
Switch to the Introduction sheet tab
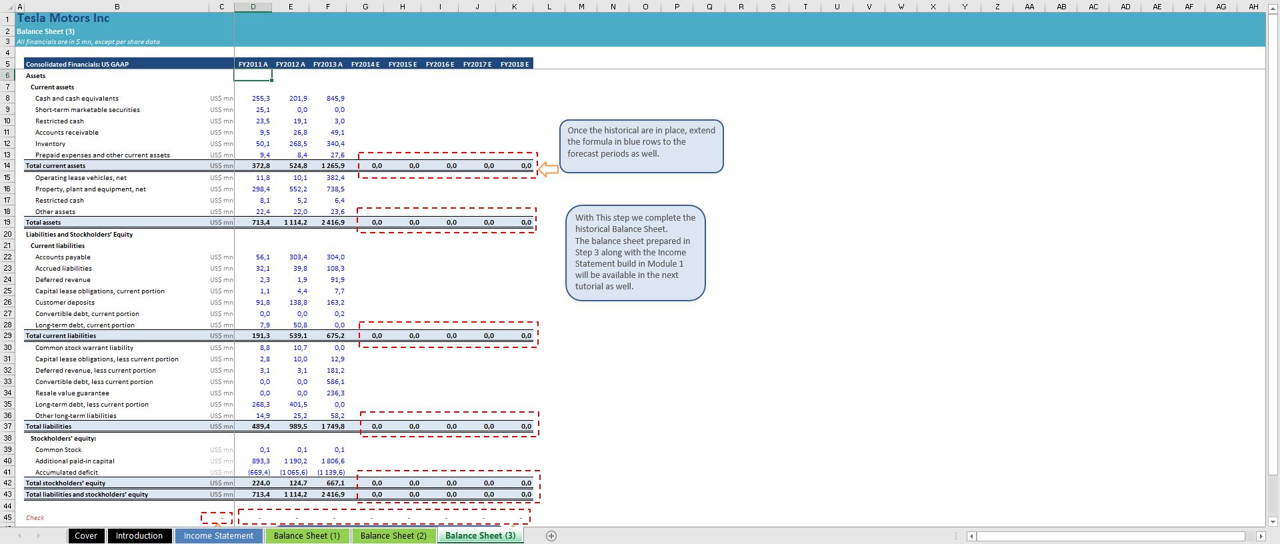tap(139, 536)
